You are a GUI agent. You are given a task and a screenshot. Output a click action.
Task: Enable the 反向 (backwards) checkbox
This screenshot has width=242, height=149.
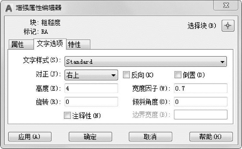point(127,75)
